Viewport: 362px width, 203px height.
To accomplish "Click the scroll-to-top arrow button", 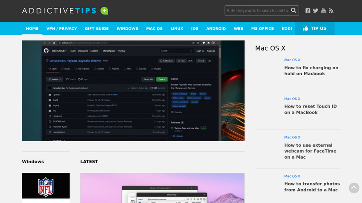I will tap(354, 188).
